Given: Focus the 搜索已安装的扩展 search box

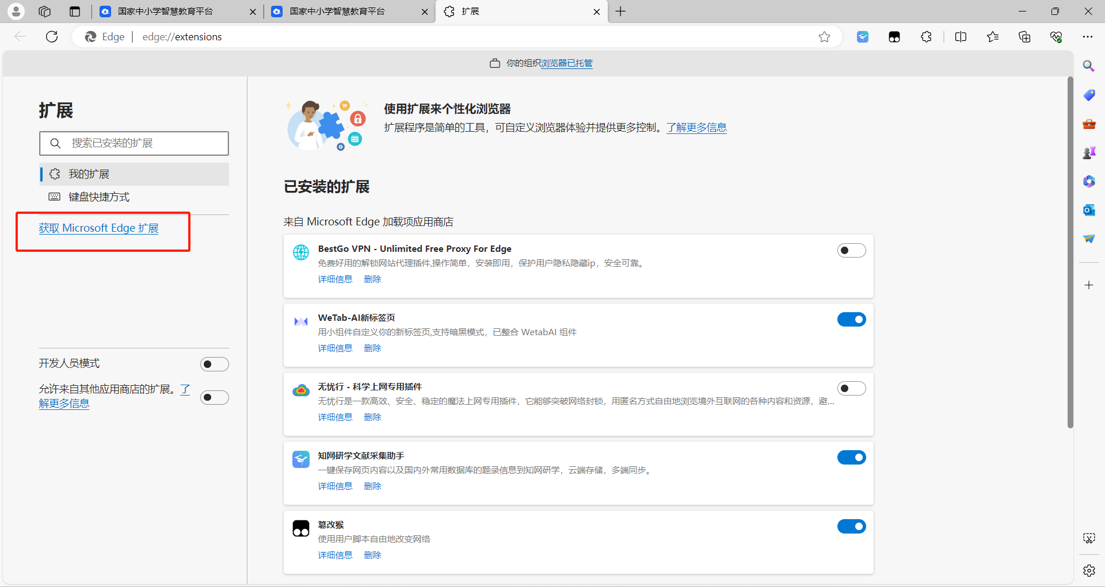Looking at the screenshot, I should [x=134, y=143].
